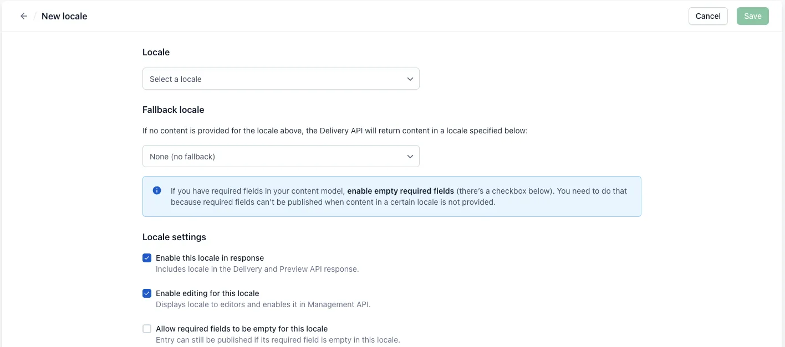Click the chevron on None (no fallback) field

pos(410,157)
